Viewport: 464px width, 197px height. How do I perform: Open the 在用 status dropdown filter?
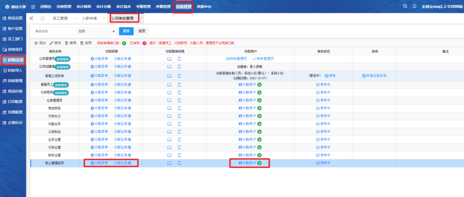coord(96,31)
